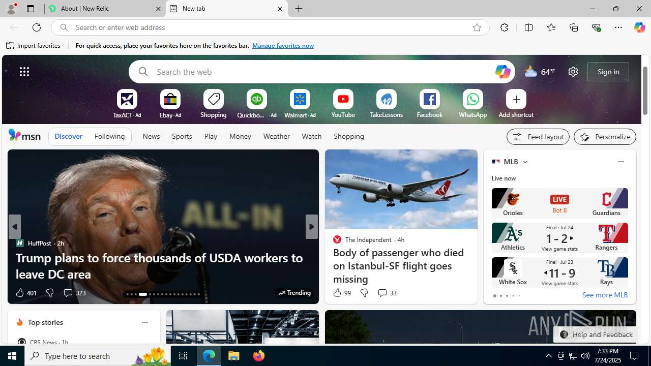Viewport: 651px width, 366px height.
Task: Open the Weather menu item
Action: 276,136
